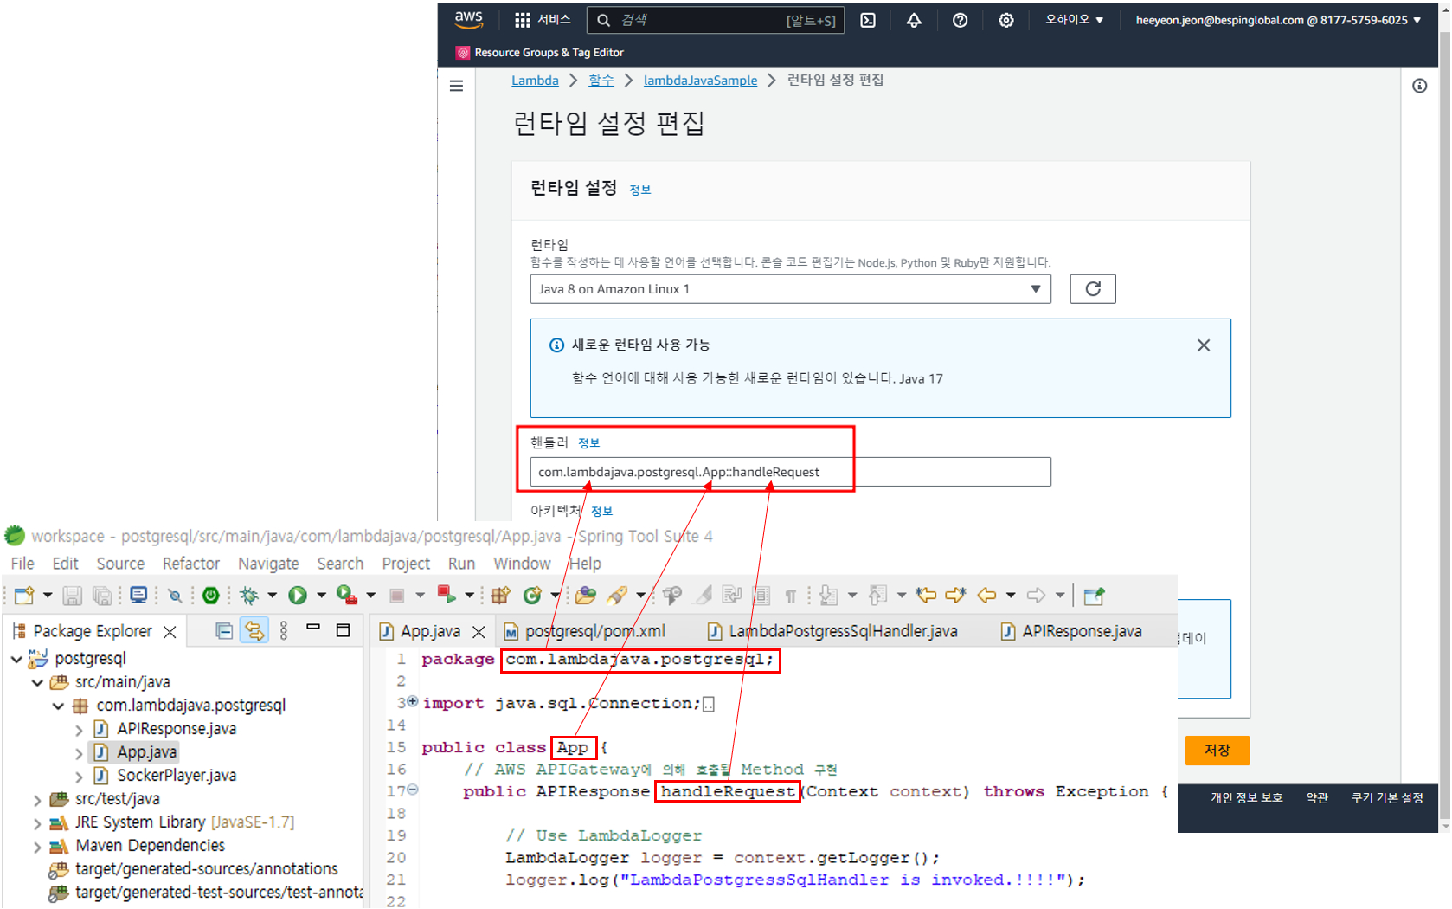Viewport: 1452px width, 909px height.
Task: Click the 함수 breadcrumb link
Action: point(601,81)
